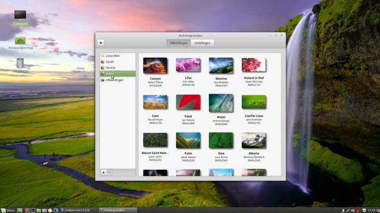The image size is (380, 213).
Task: Launch the Firefox icon in taskbar
Action: click(x=27, y=211)
